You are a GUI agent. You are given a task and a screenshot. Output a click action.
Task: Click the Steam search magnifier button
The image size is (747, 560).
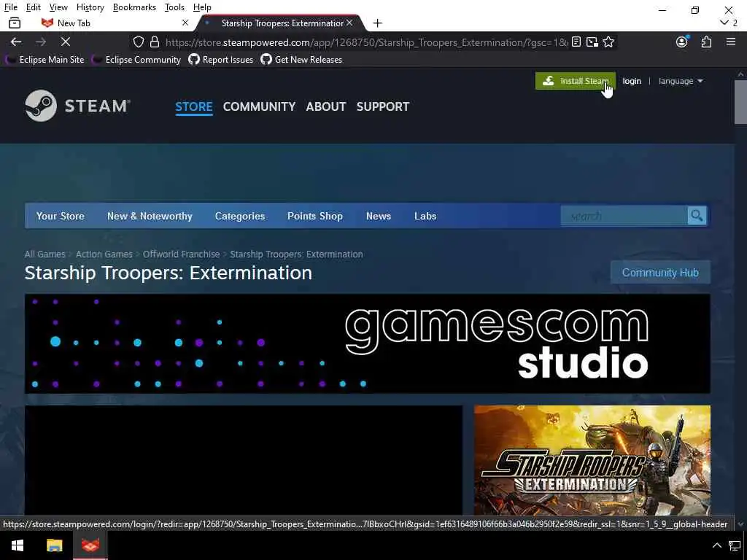pos(697,216)
